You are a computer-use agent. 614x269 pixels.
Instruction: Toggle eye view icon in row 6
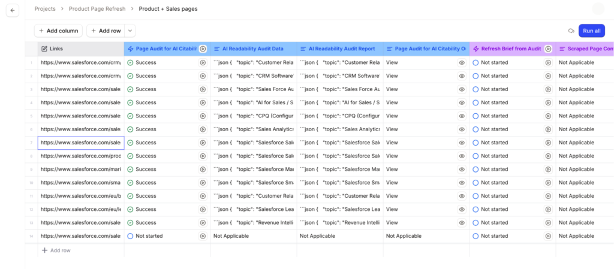pos(462,129)
